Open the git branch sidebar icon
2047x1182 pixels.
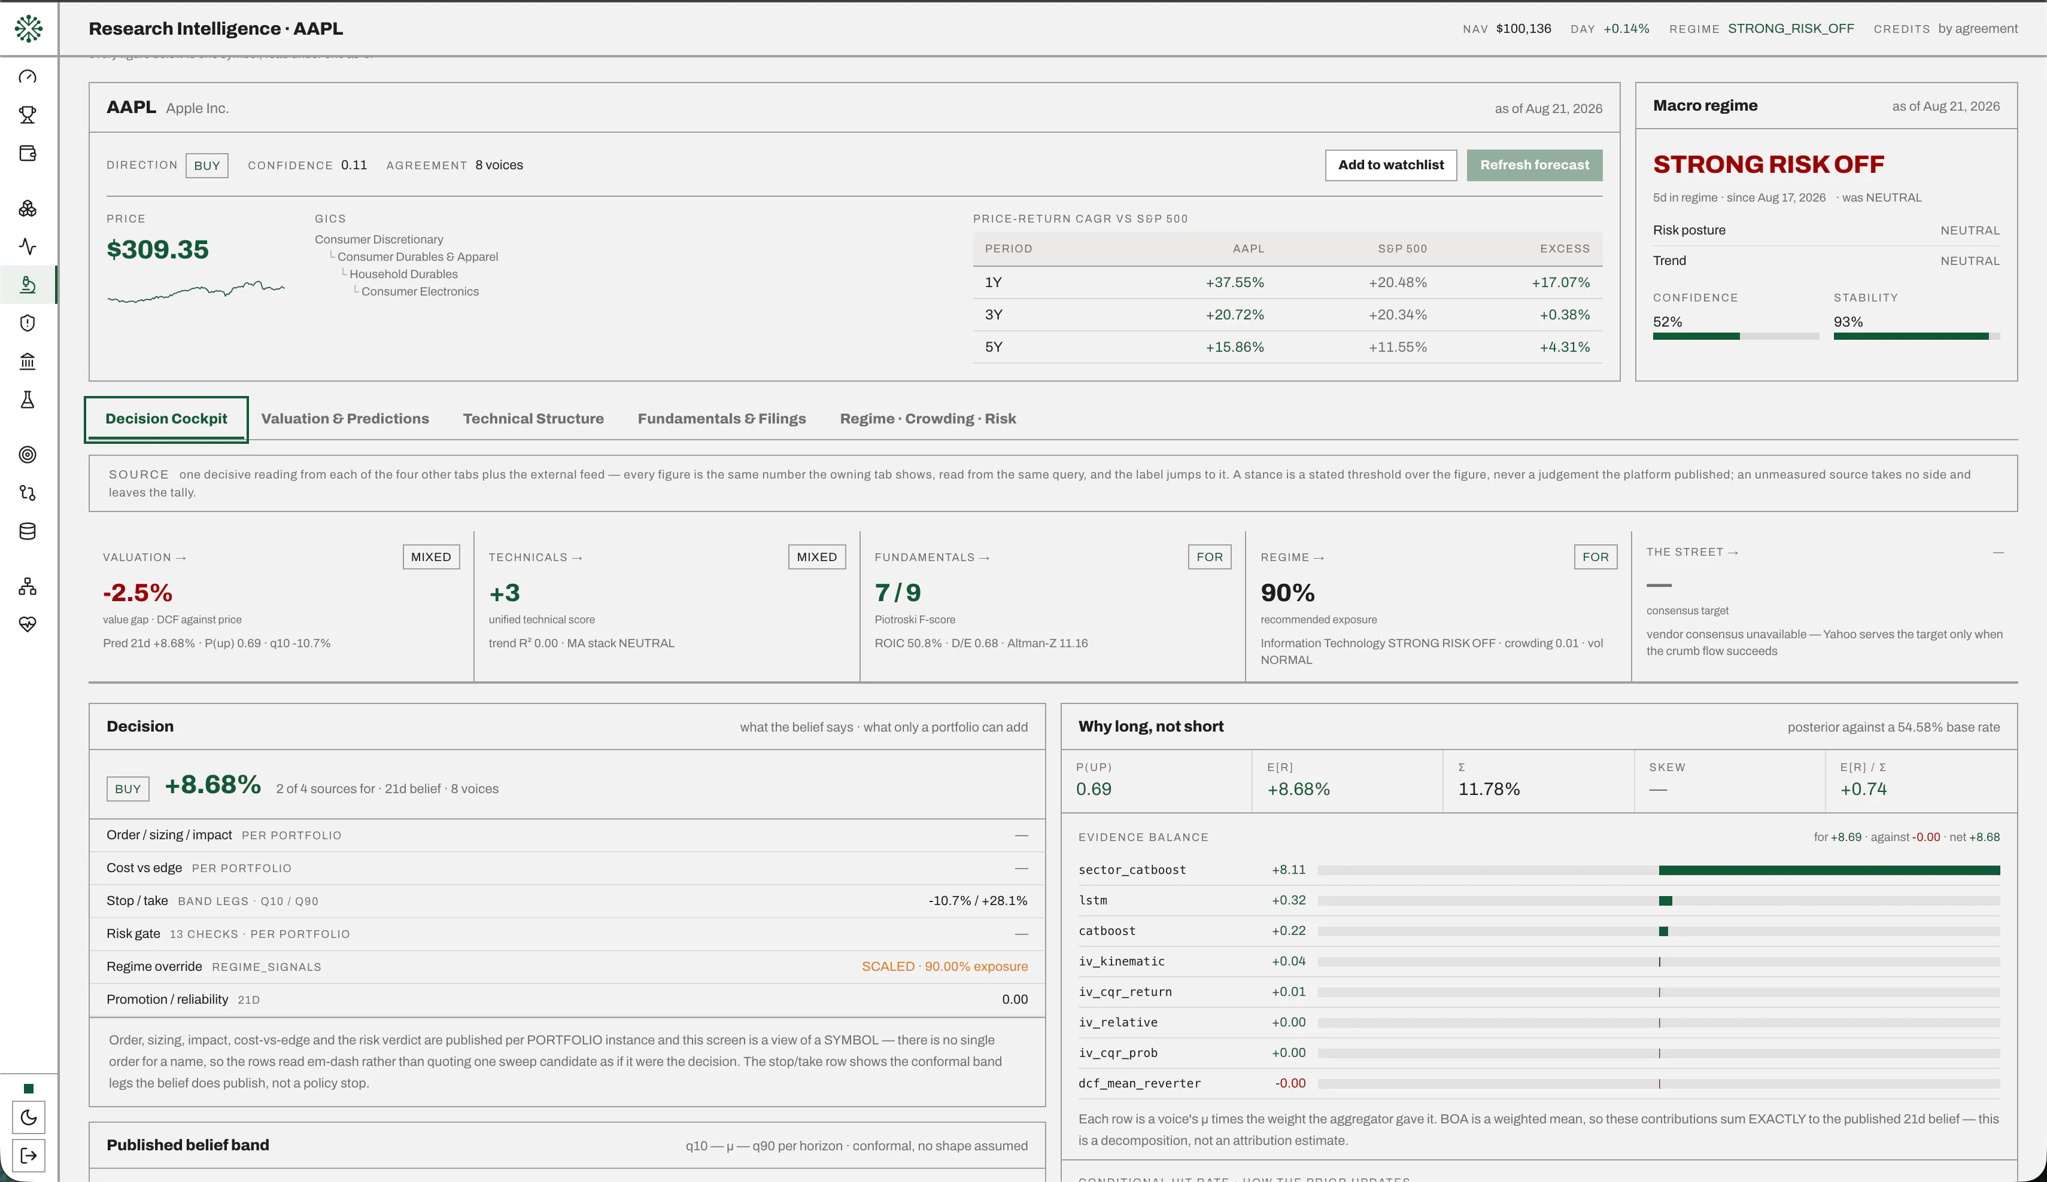point(28,493)
